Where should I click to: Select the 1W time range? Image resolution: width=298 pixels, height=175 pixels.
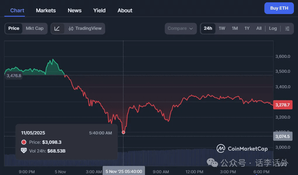point(222,29)
